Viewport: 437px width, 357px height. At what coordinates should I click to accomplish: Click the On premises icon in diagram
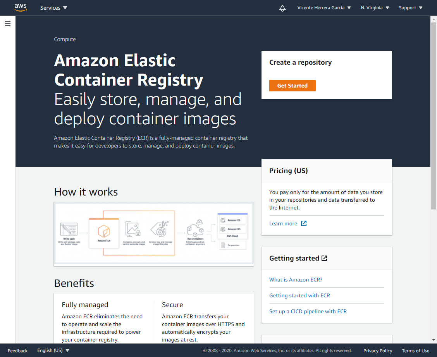pyautogui.click(x=223, y=245)
